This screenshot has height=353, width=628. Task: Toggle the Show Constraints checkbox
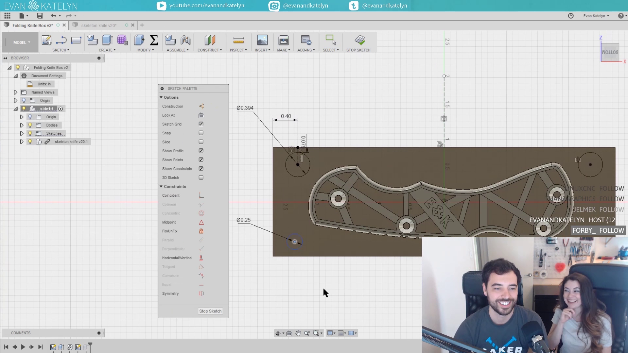[x=201, y=168]
